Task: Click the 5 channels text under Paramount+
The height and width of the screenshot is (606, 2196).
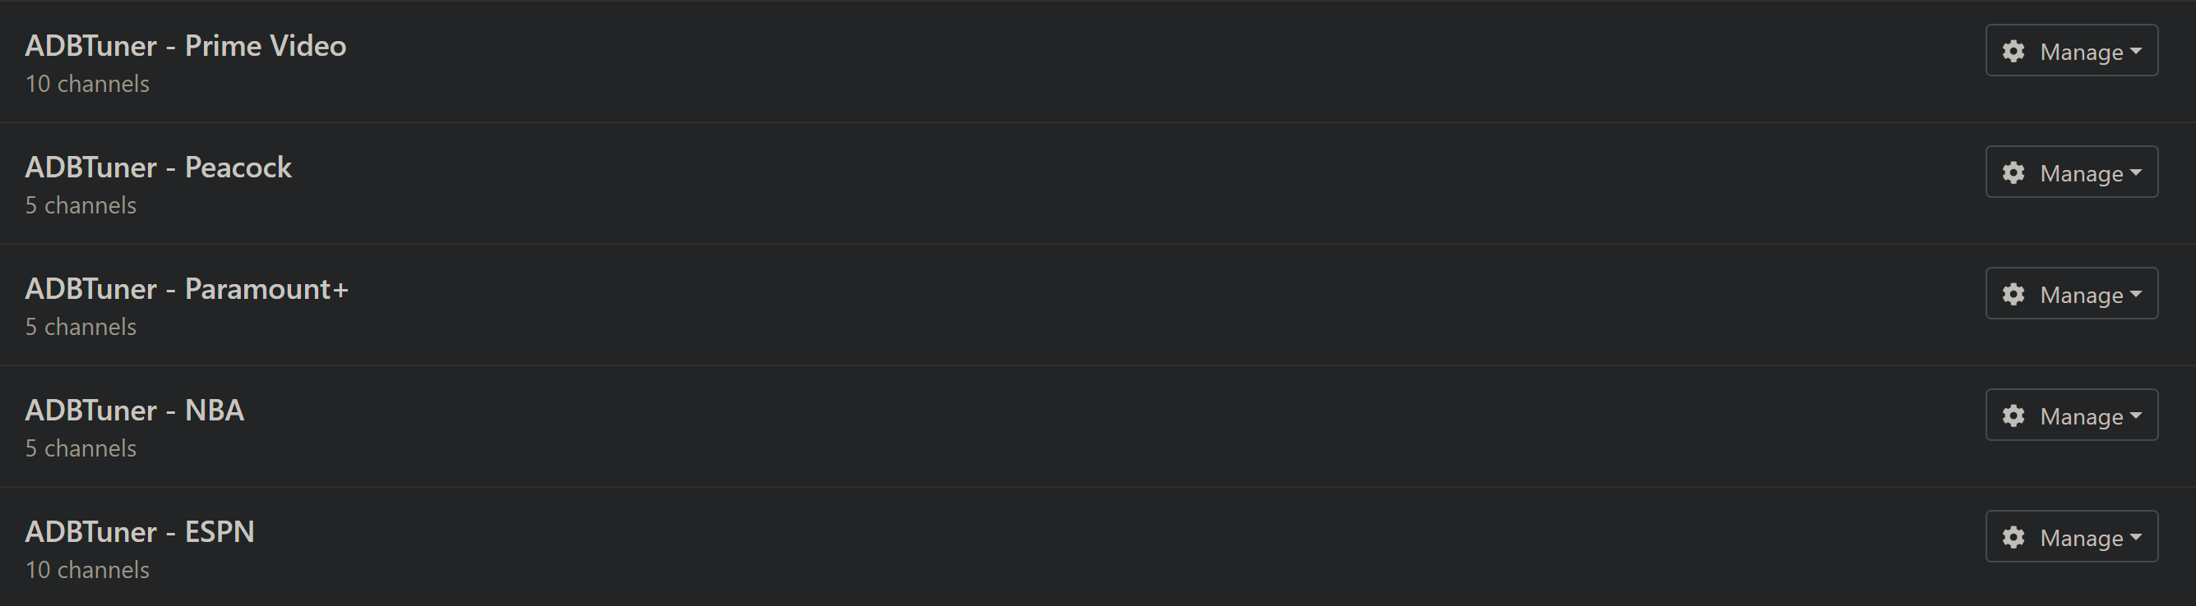Action: pos(81,328)
